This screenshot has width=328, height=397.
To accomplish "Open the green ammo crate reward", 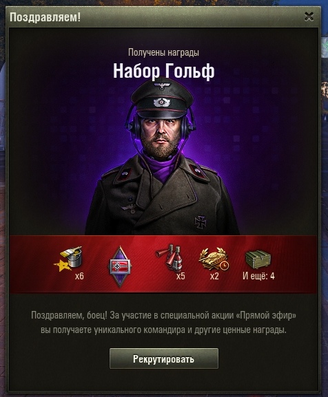I will tap(258, 259).
